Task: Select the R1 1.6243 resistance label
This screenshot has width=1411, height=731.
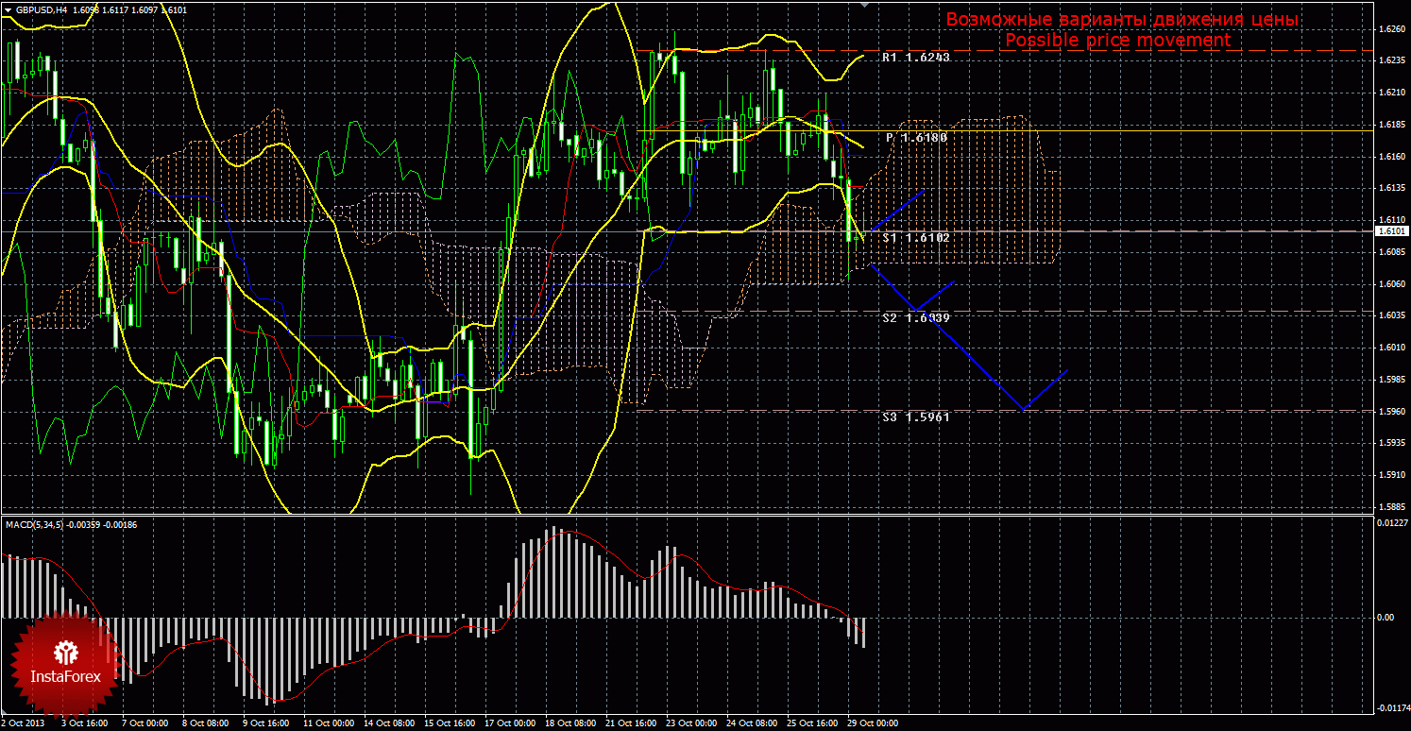Action: (x=915, y=58)
